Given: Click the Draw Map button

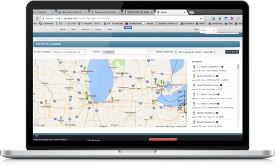Looking at the screenshot, I should 232,52.
